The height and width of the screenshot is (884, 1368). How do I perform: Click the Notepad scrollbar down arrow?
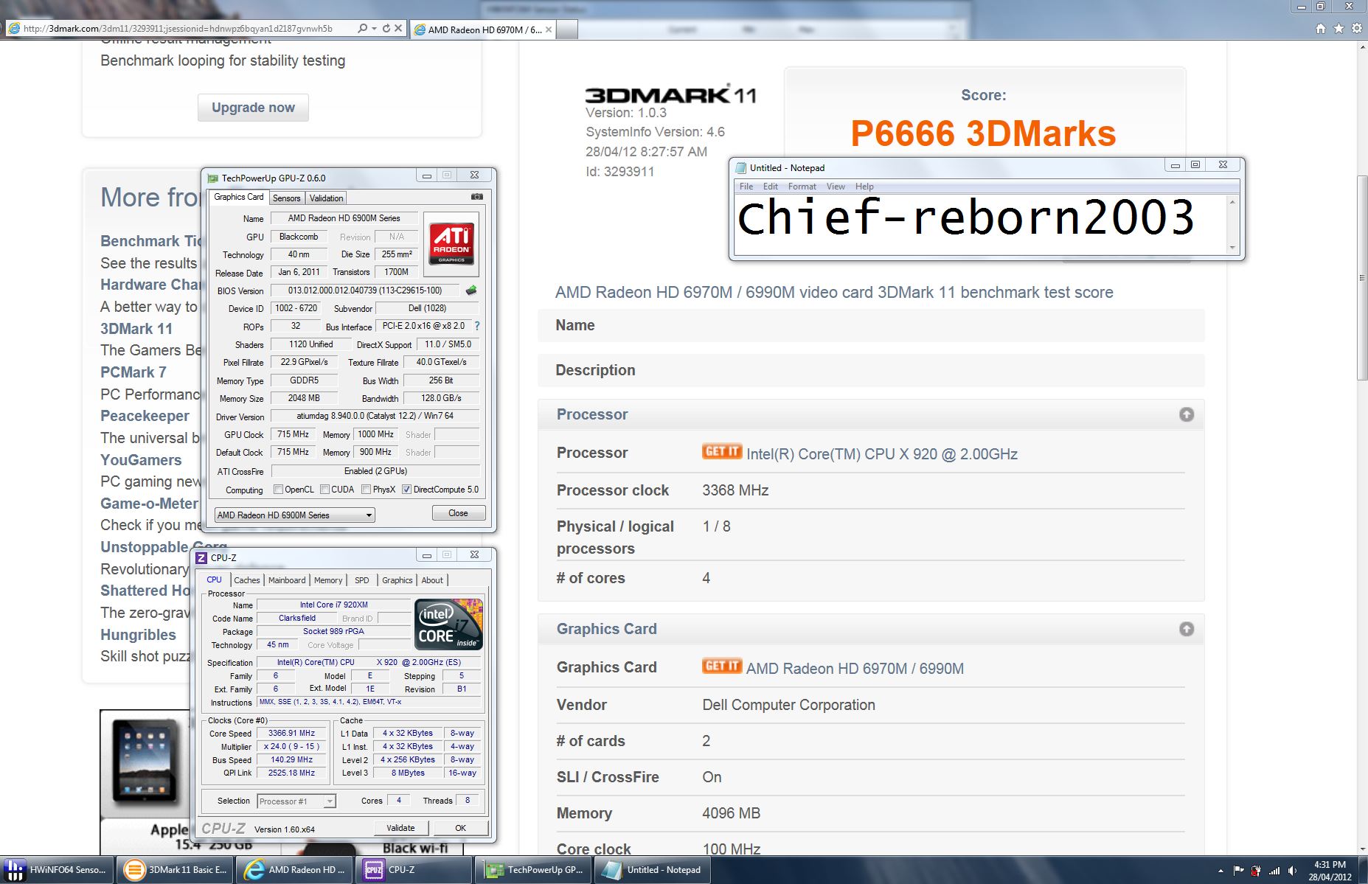click(x=1232, y=248)
